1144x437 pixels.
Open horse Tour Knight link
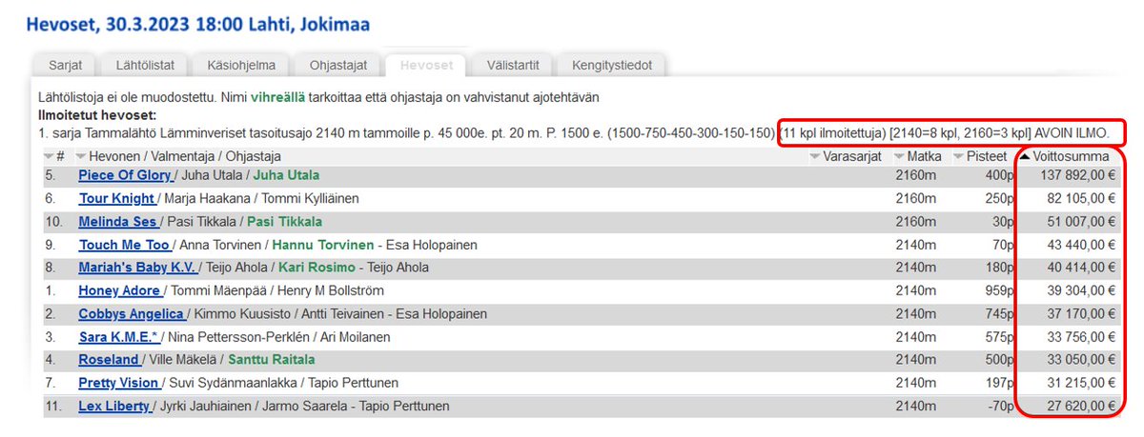click(x=116, y=198)
